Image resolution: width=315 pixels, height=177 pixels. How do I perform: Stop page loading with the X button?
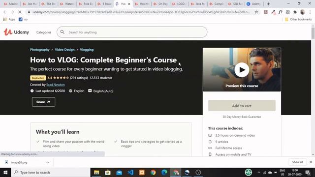(20, 12)
